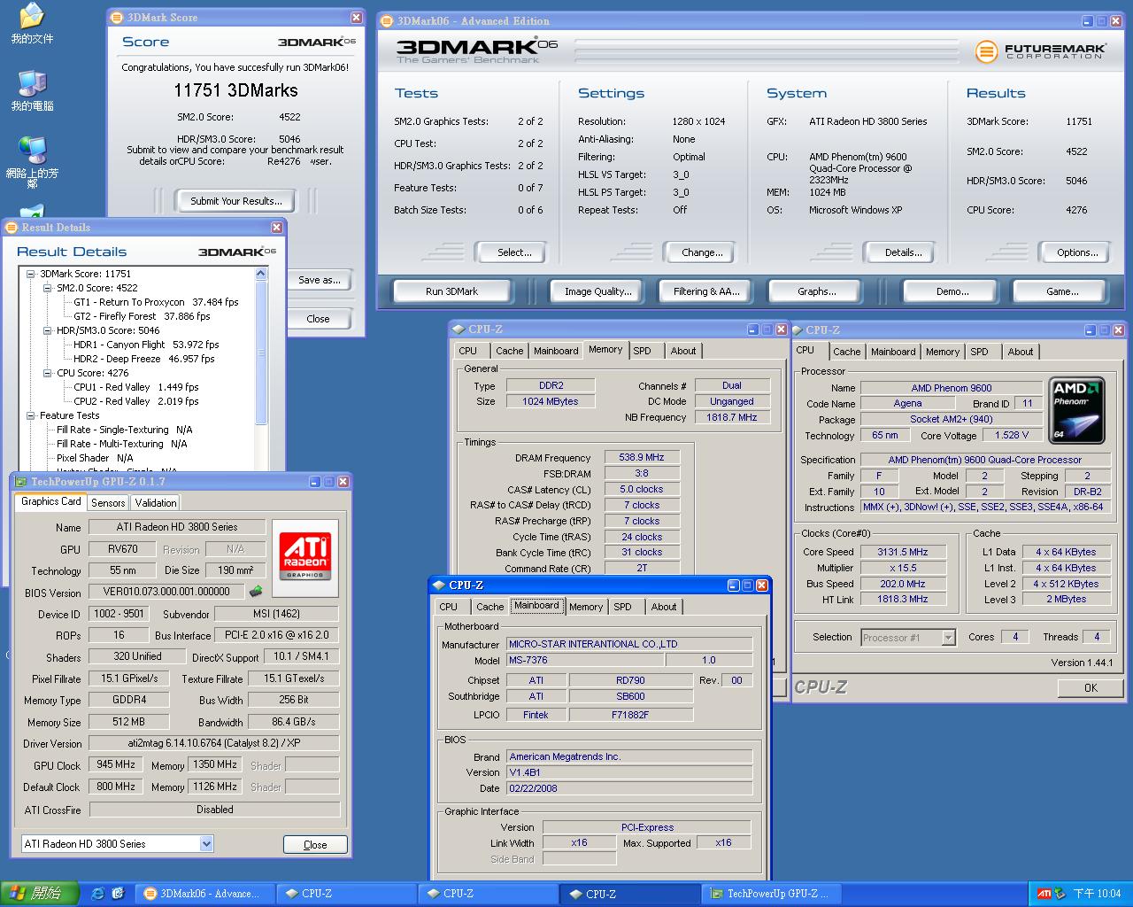1133x907 pixels.
Task: Click the ATI Radeon Graphics logo in GPU-Z
Action: 305,555
